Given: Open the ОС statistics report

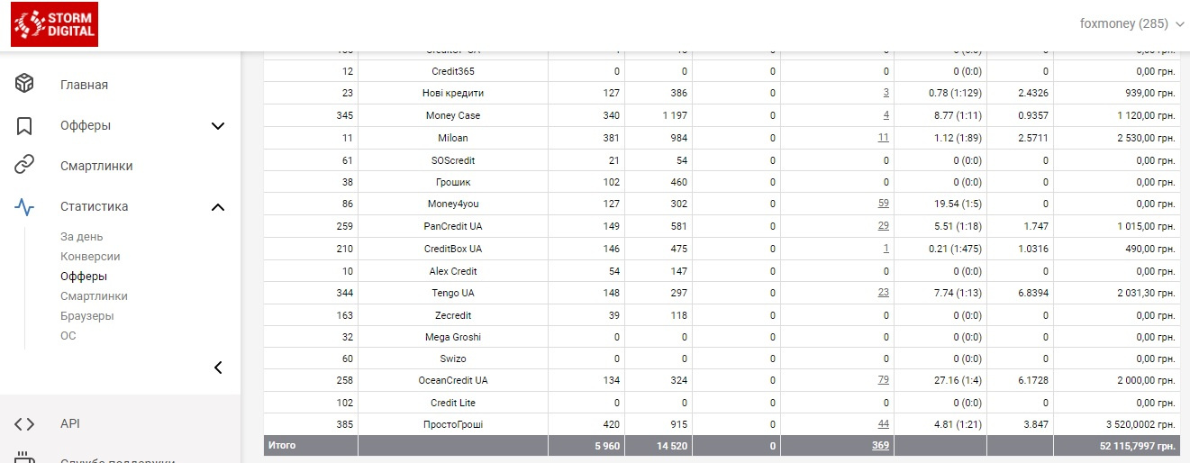Looking at the screenshot, I should pos(68,336).
